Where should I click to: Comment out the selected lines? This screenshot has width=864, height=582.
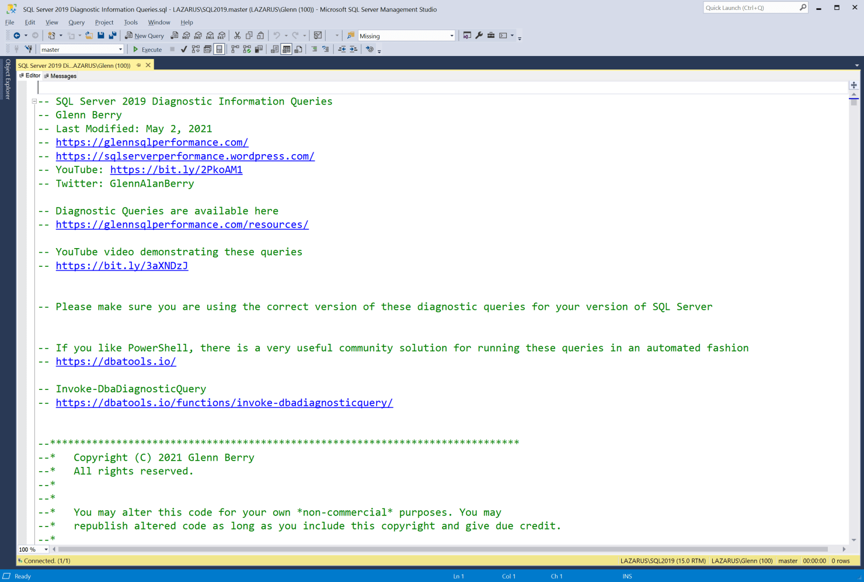[x=314, y=50]
